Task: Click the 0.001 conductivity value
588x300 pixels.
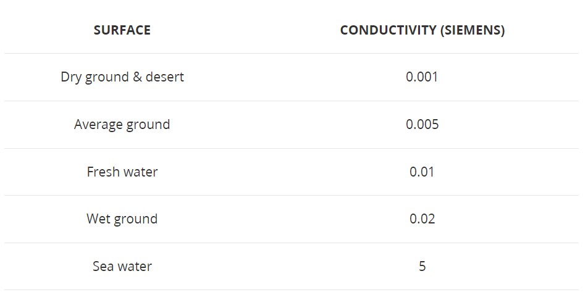Action: [x=422, y=77]
